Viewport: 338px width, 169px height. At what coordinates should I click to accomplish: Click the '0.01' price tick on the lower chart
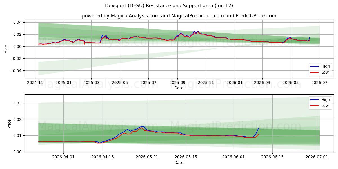pos(18,135)
